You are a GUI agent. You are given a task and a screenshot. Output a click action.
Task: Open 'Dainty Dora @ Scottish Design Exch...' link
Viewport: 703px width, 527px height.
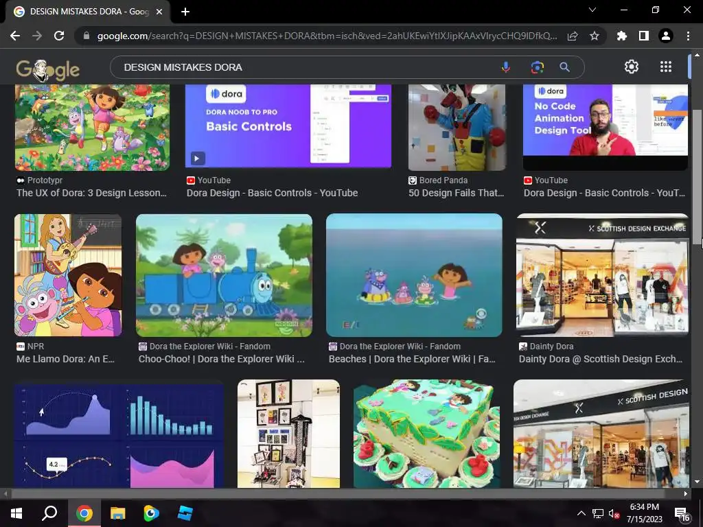(x=600, y=359)
